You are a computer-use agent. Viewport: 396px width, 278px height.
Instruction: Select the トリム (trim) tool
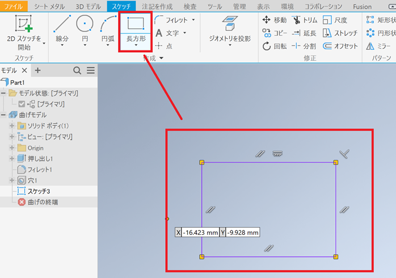tap(305, 20)
